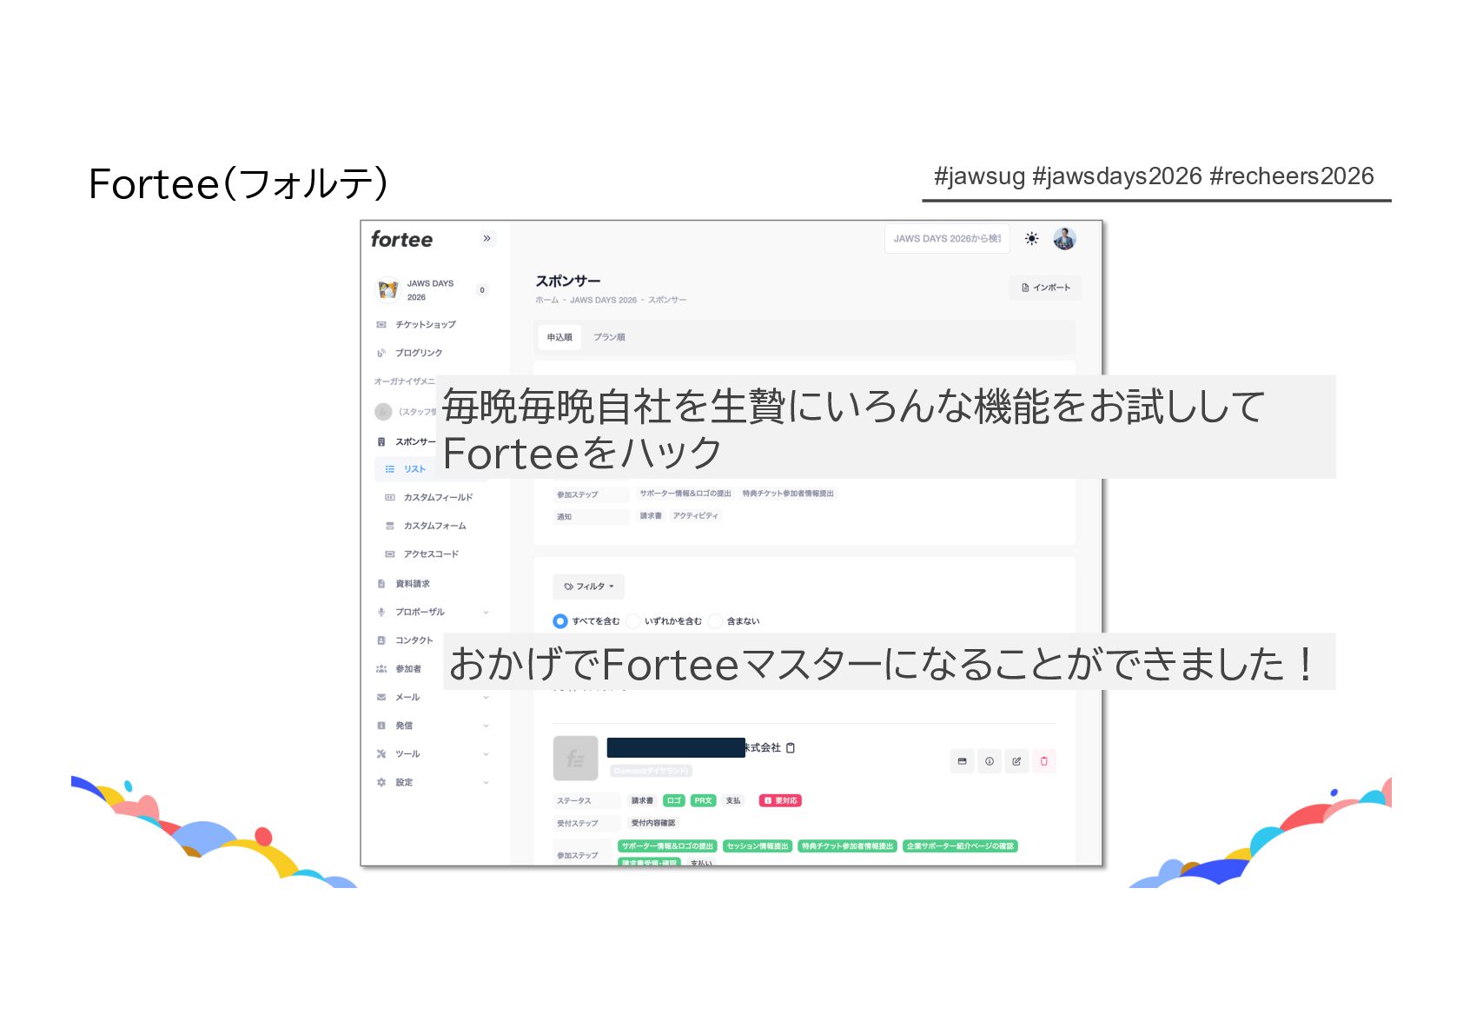Click the アクティビティ notification tag
1463x1034 pixels.
(x=695, y=516)
